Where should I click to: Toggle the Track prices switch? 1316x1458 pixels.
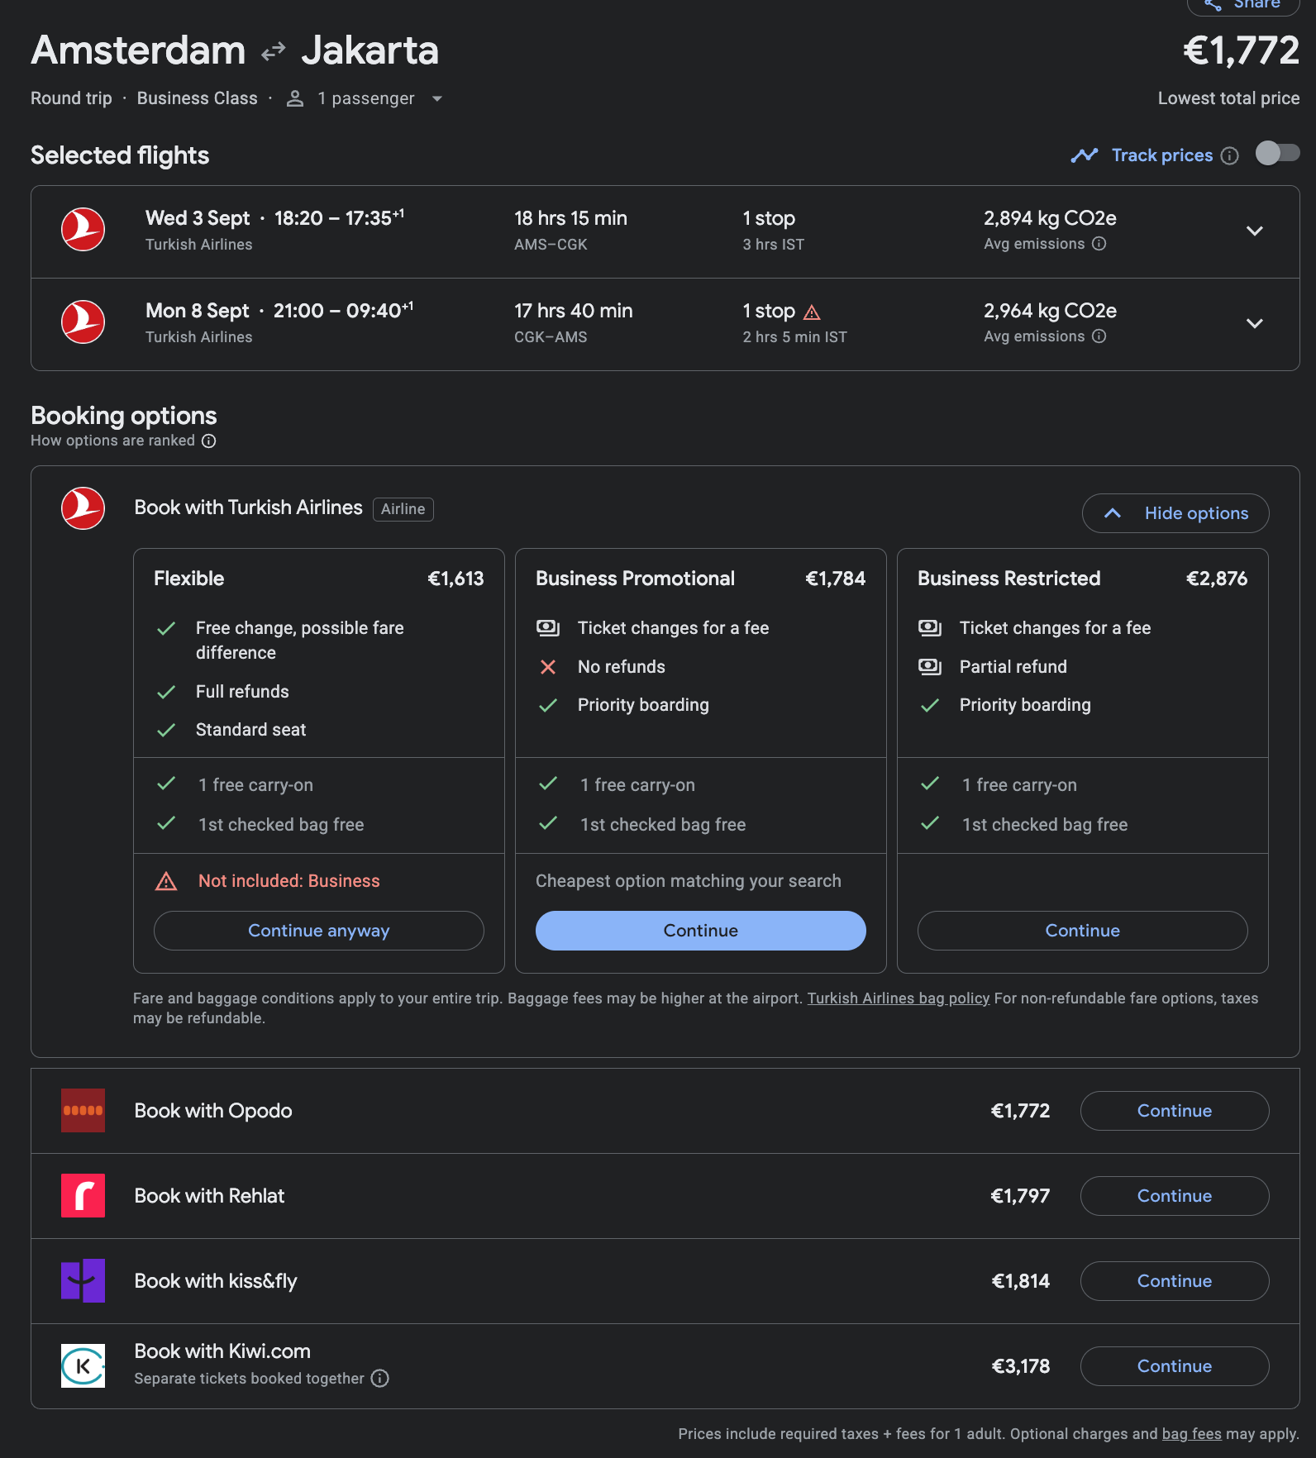pyautogui.click(x=1276, y=154)
